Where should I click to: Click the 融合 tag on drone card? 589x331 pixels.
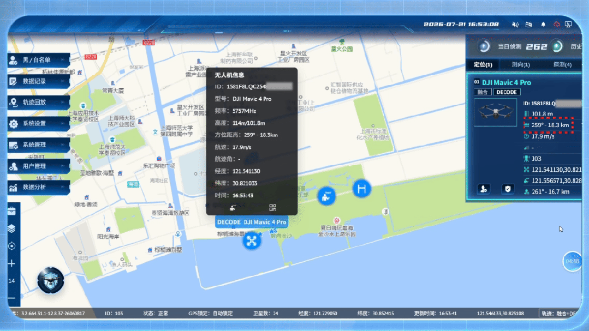483,92
